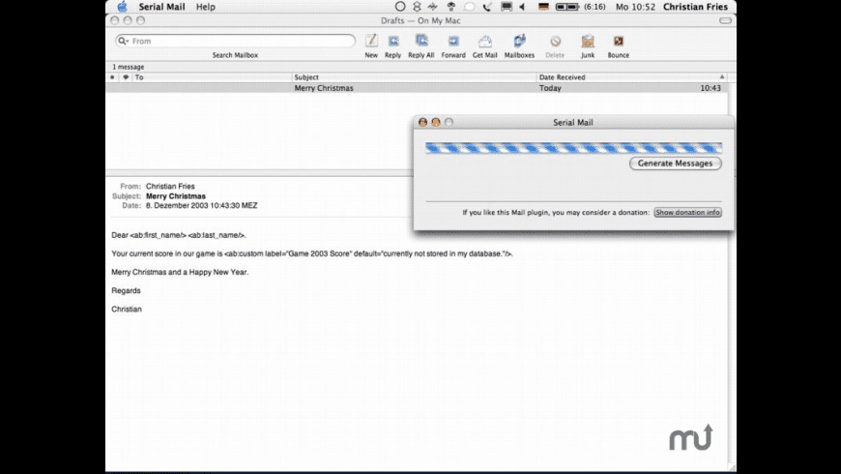Click sender name Christian Fries in header

click(x=170, y=187)
